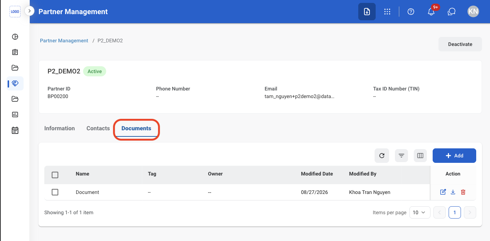The height and width of the screenshot is (241, 490).
Task: Click the Modified Date column header
Action: point(317,174)
